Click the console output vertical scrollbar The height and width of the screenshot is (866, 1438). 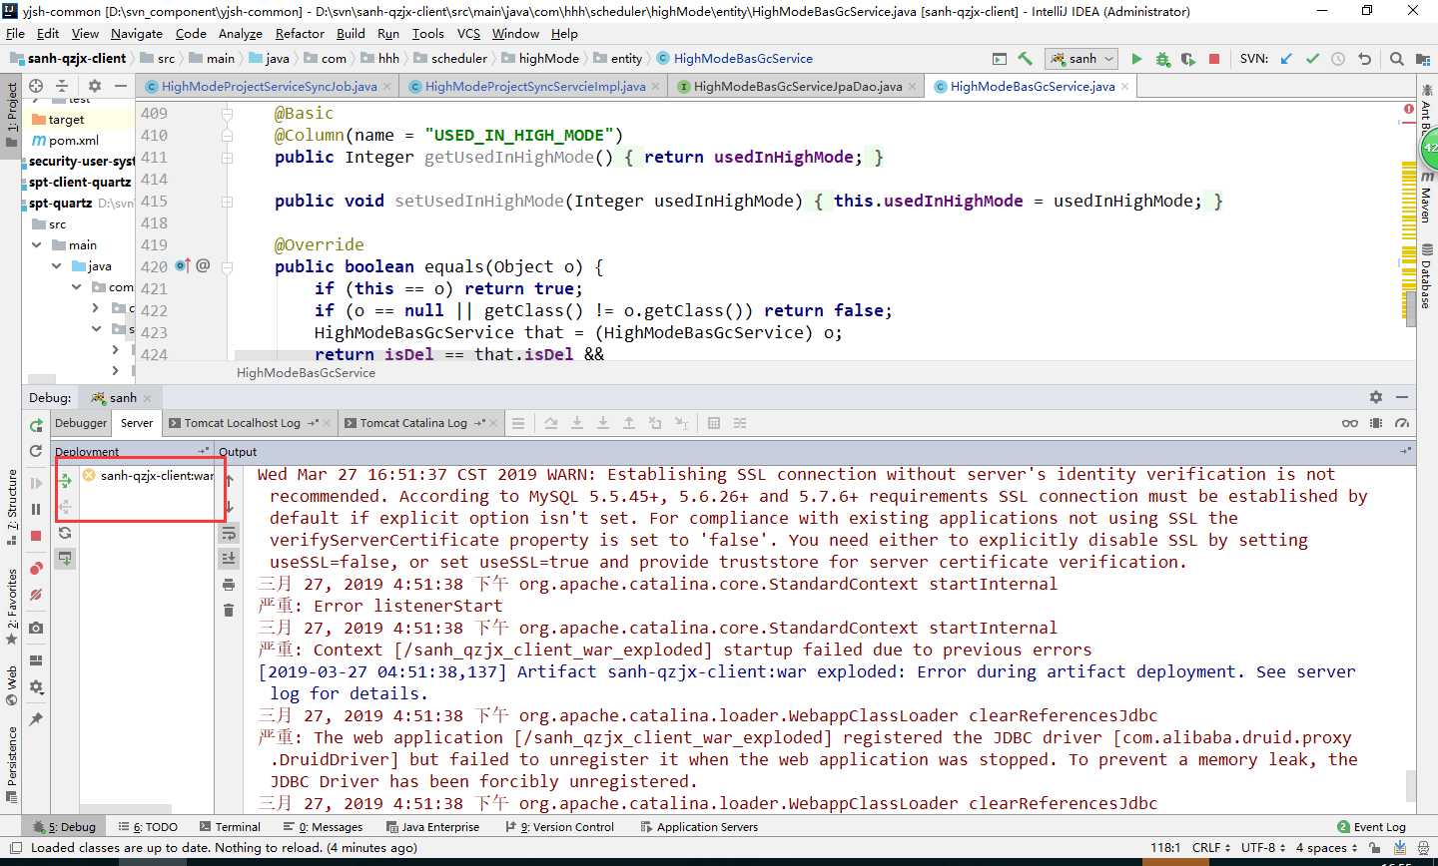pos(1411,786)
